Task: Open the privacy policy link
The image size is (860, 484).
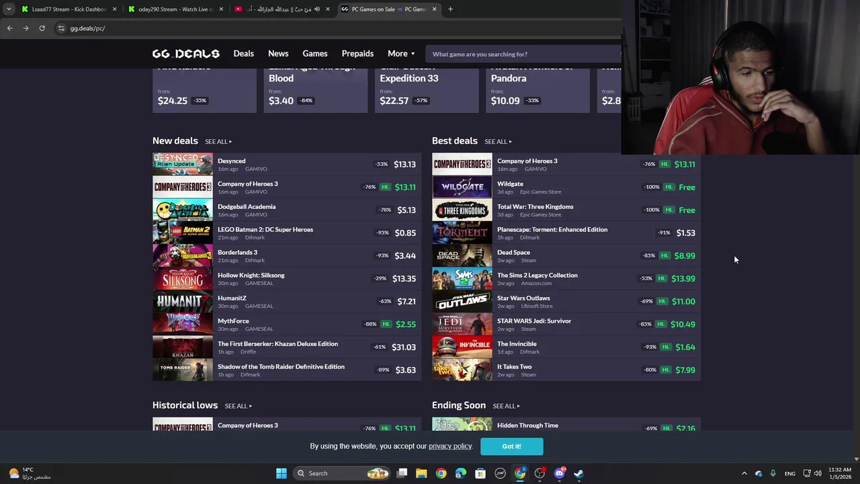Action: (450, 446)
